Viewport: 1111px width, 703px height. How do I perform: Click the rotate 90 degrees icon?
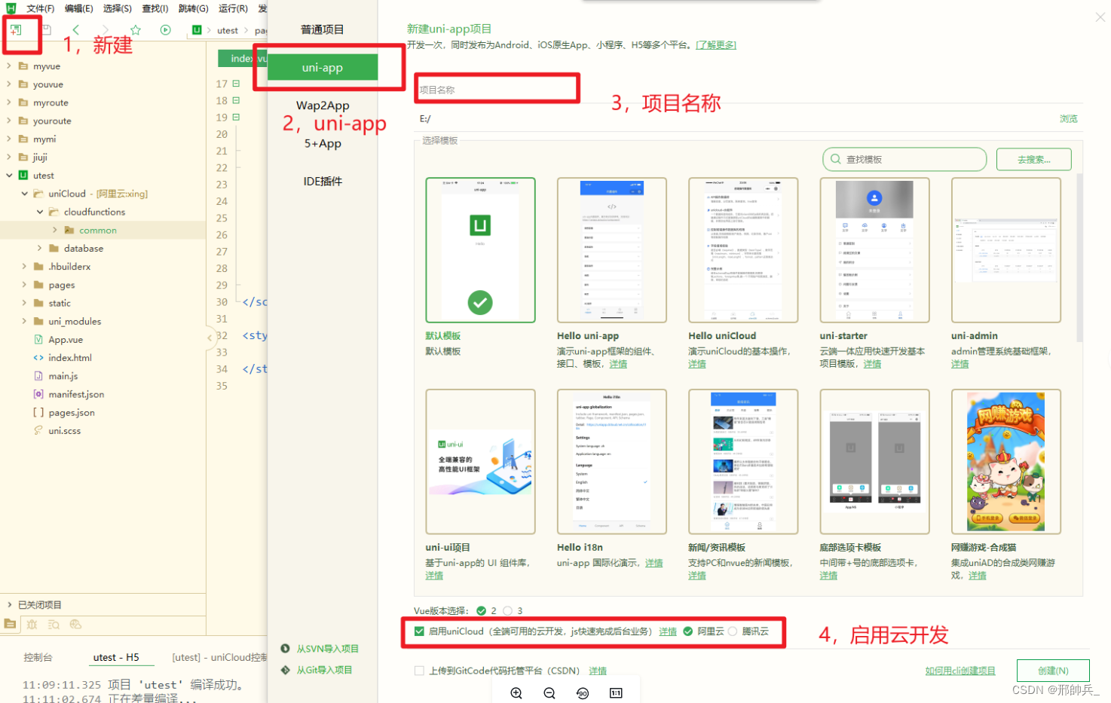tap(583, 693)
